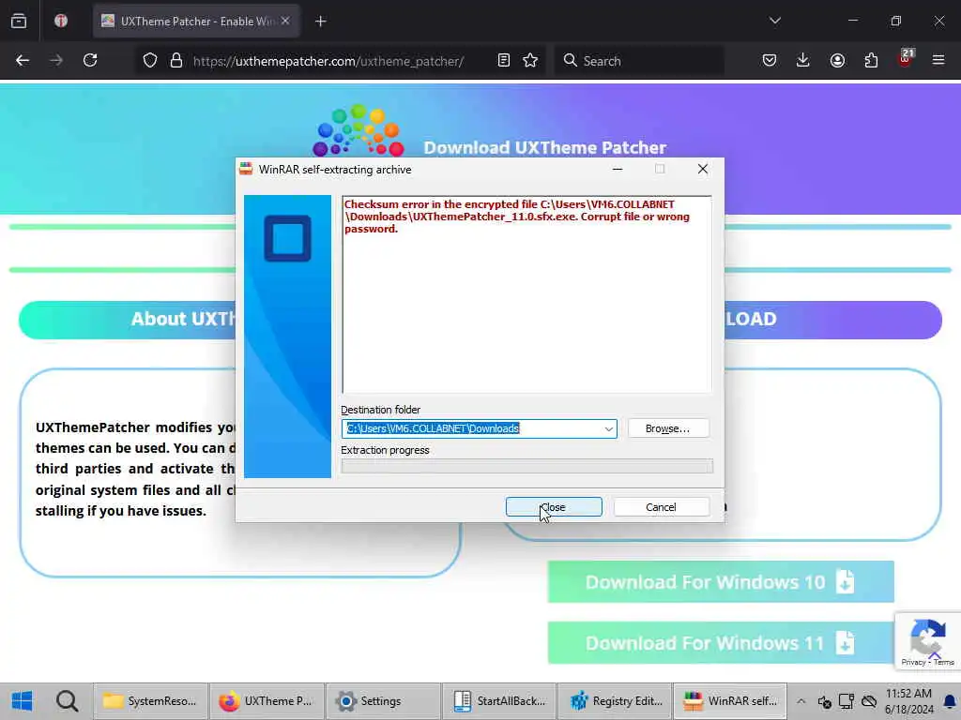Click the reCAPTCHA Terms link
The image size is (961, 720).
pos(944,663)
